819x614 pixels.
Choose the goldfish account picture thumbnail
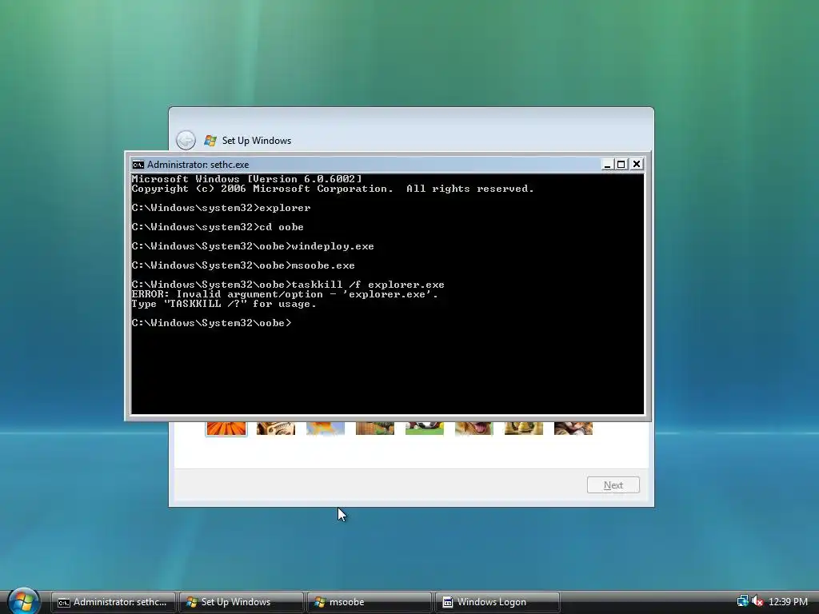pos(326,429)
